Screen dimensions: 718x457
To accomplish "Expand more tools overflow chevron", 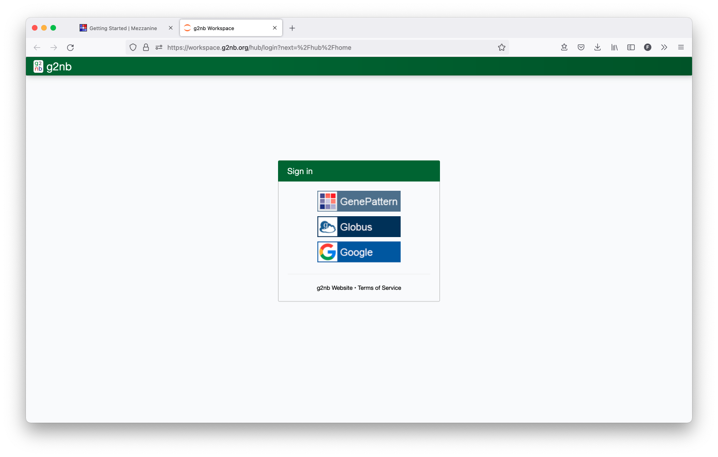I will point(664,47).
